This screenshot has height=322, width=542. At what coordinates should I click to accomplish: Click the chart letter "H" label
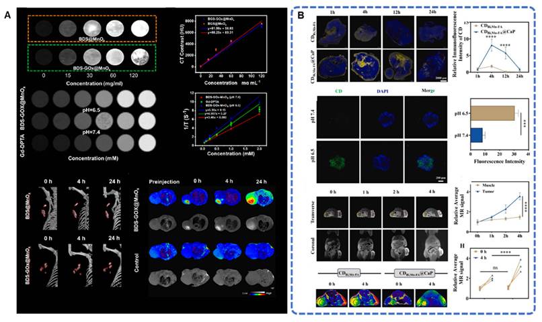click(x=462, y=246)
